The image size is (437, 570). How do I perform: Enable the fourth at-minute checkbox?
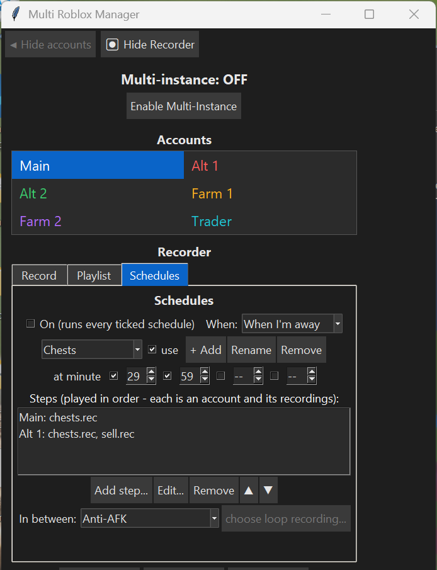point(275,375)
